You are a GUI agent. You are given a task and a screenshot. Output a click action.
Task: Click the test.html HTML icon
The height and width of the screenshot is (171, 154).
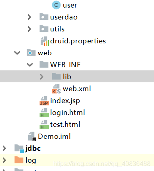point(44,124)
